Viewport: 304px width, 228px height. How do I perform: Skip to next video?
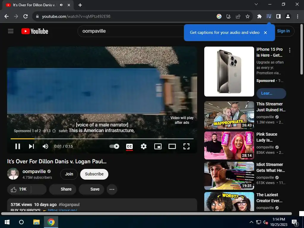point(31,146)
